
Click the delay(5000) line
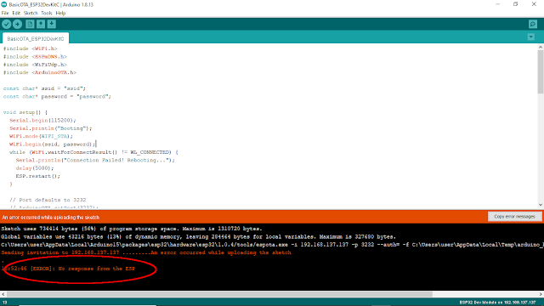pyautogui.click(x=35, y=168)
